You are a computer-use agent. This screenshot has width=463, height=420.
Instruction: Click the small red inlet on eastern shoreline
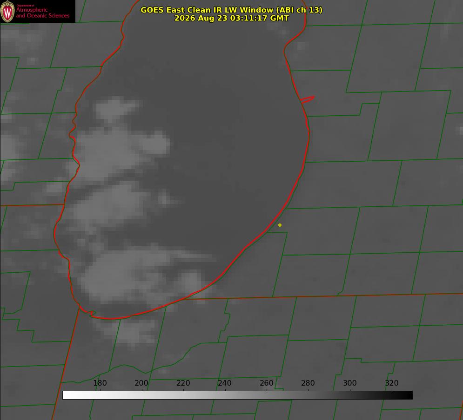[x=308, y=99]
